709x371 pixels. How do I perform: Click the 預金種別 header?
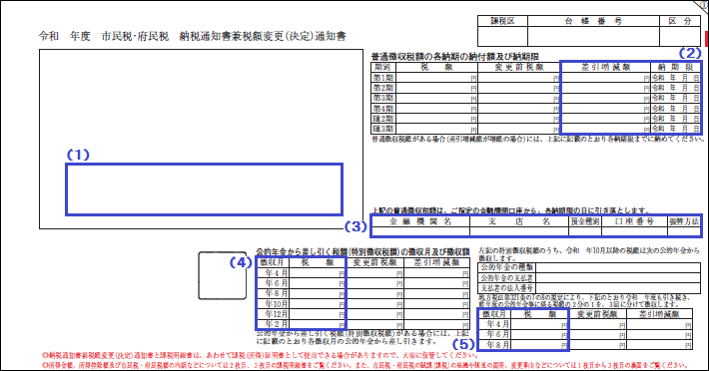coord(584,221)
